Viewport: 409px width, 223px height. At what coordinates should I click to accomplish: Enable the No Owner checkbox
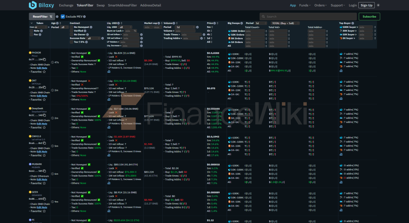pyautogui.click(x=72, y=34)
